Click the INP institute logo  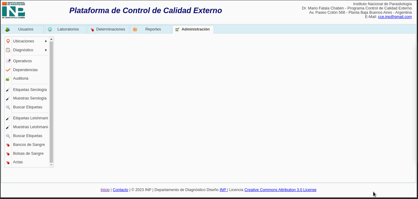click(13, 10)
